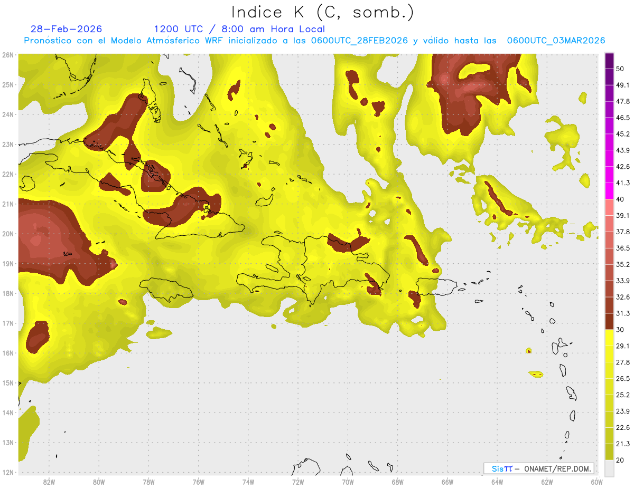The width and height of the screenshot is (634, 489).
Task: Click the colorbar label 33.9
Action: (622, 281)
